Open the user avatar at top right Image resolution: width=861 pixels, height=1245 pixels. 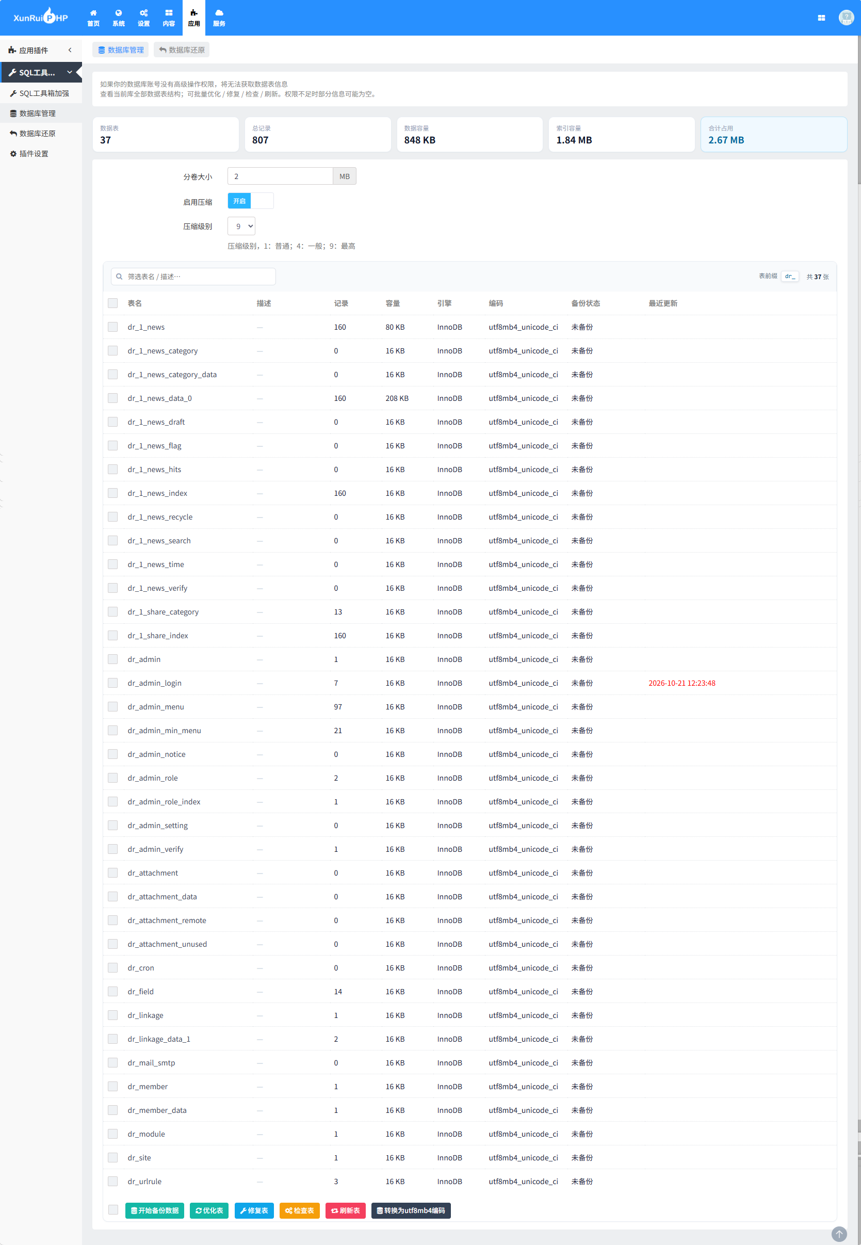click(x=846, y=18)
